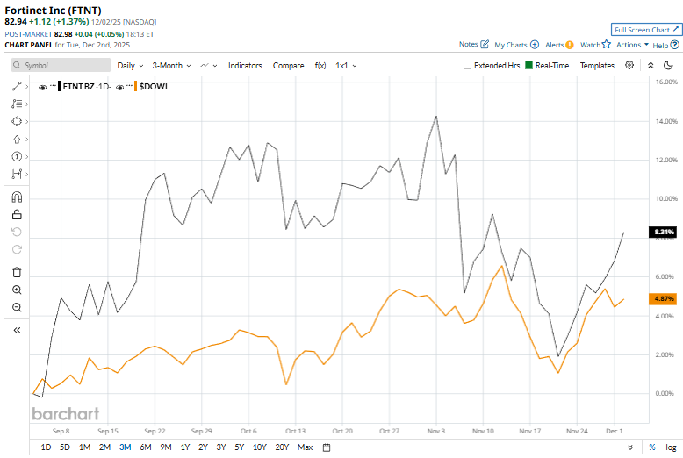Viewport: 683px width, 458px height.
Task: Toggle the Real-Time green checkbox
Action: coord(528,65)
